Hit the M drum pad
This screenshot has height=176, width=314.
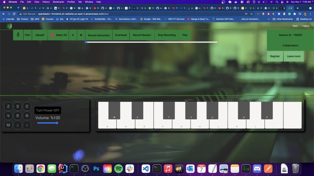tap(8, 125)
